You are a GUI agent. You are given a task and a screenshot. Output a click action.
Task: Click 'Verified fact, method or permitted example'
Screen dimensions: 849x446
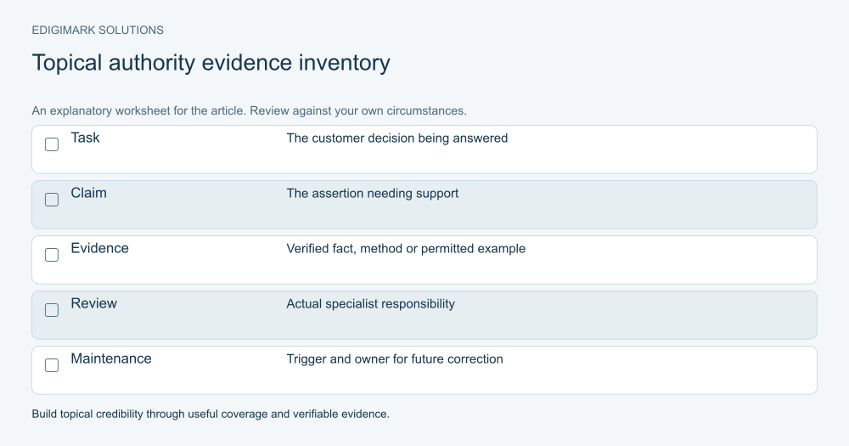tap(406, 249)
